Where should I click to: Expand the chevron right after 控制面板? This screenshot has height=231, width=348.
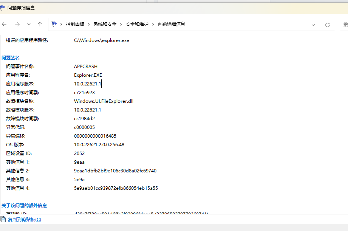pyautogui.click(x=89, y=24)
